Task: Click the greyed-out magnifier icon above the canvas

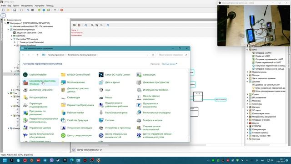Action: (101, 25)
